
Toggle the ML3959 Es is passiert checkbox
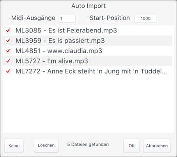pos(8,41)
